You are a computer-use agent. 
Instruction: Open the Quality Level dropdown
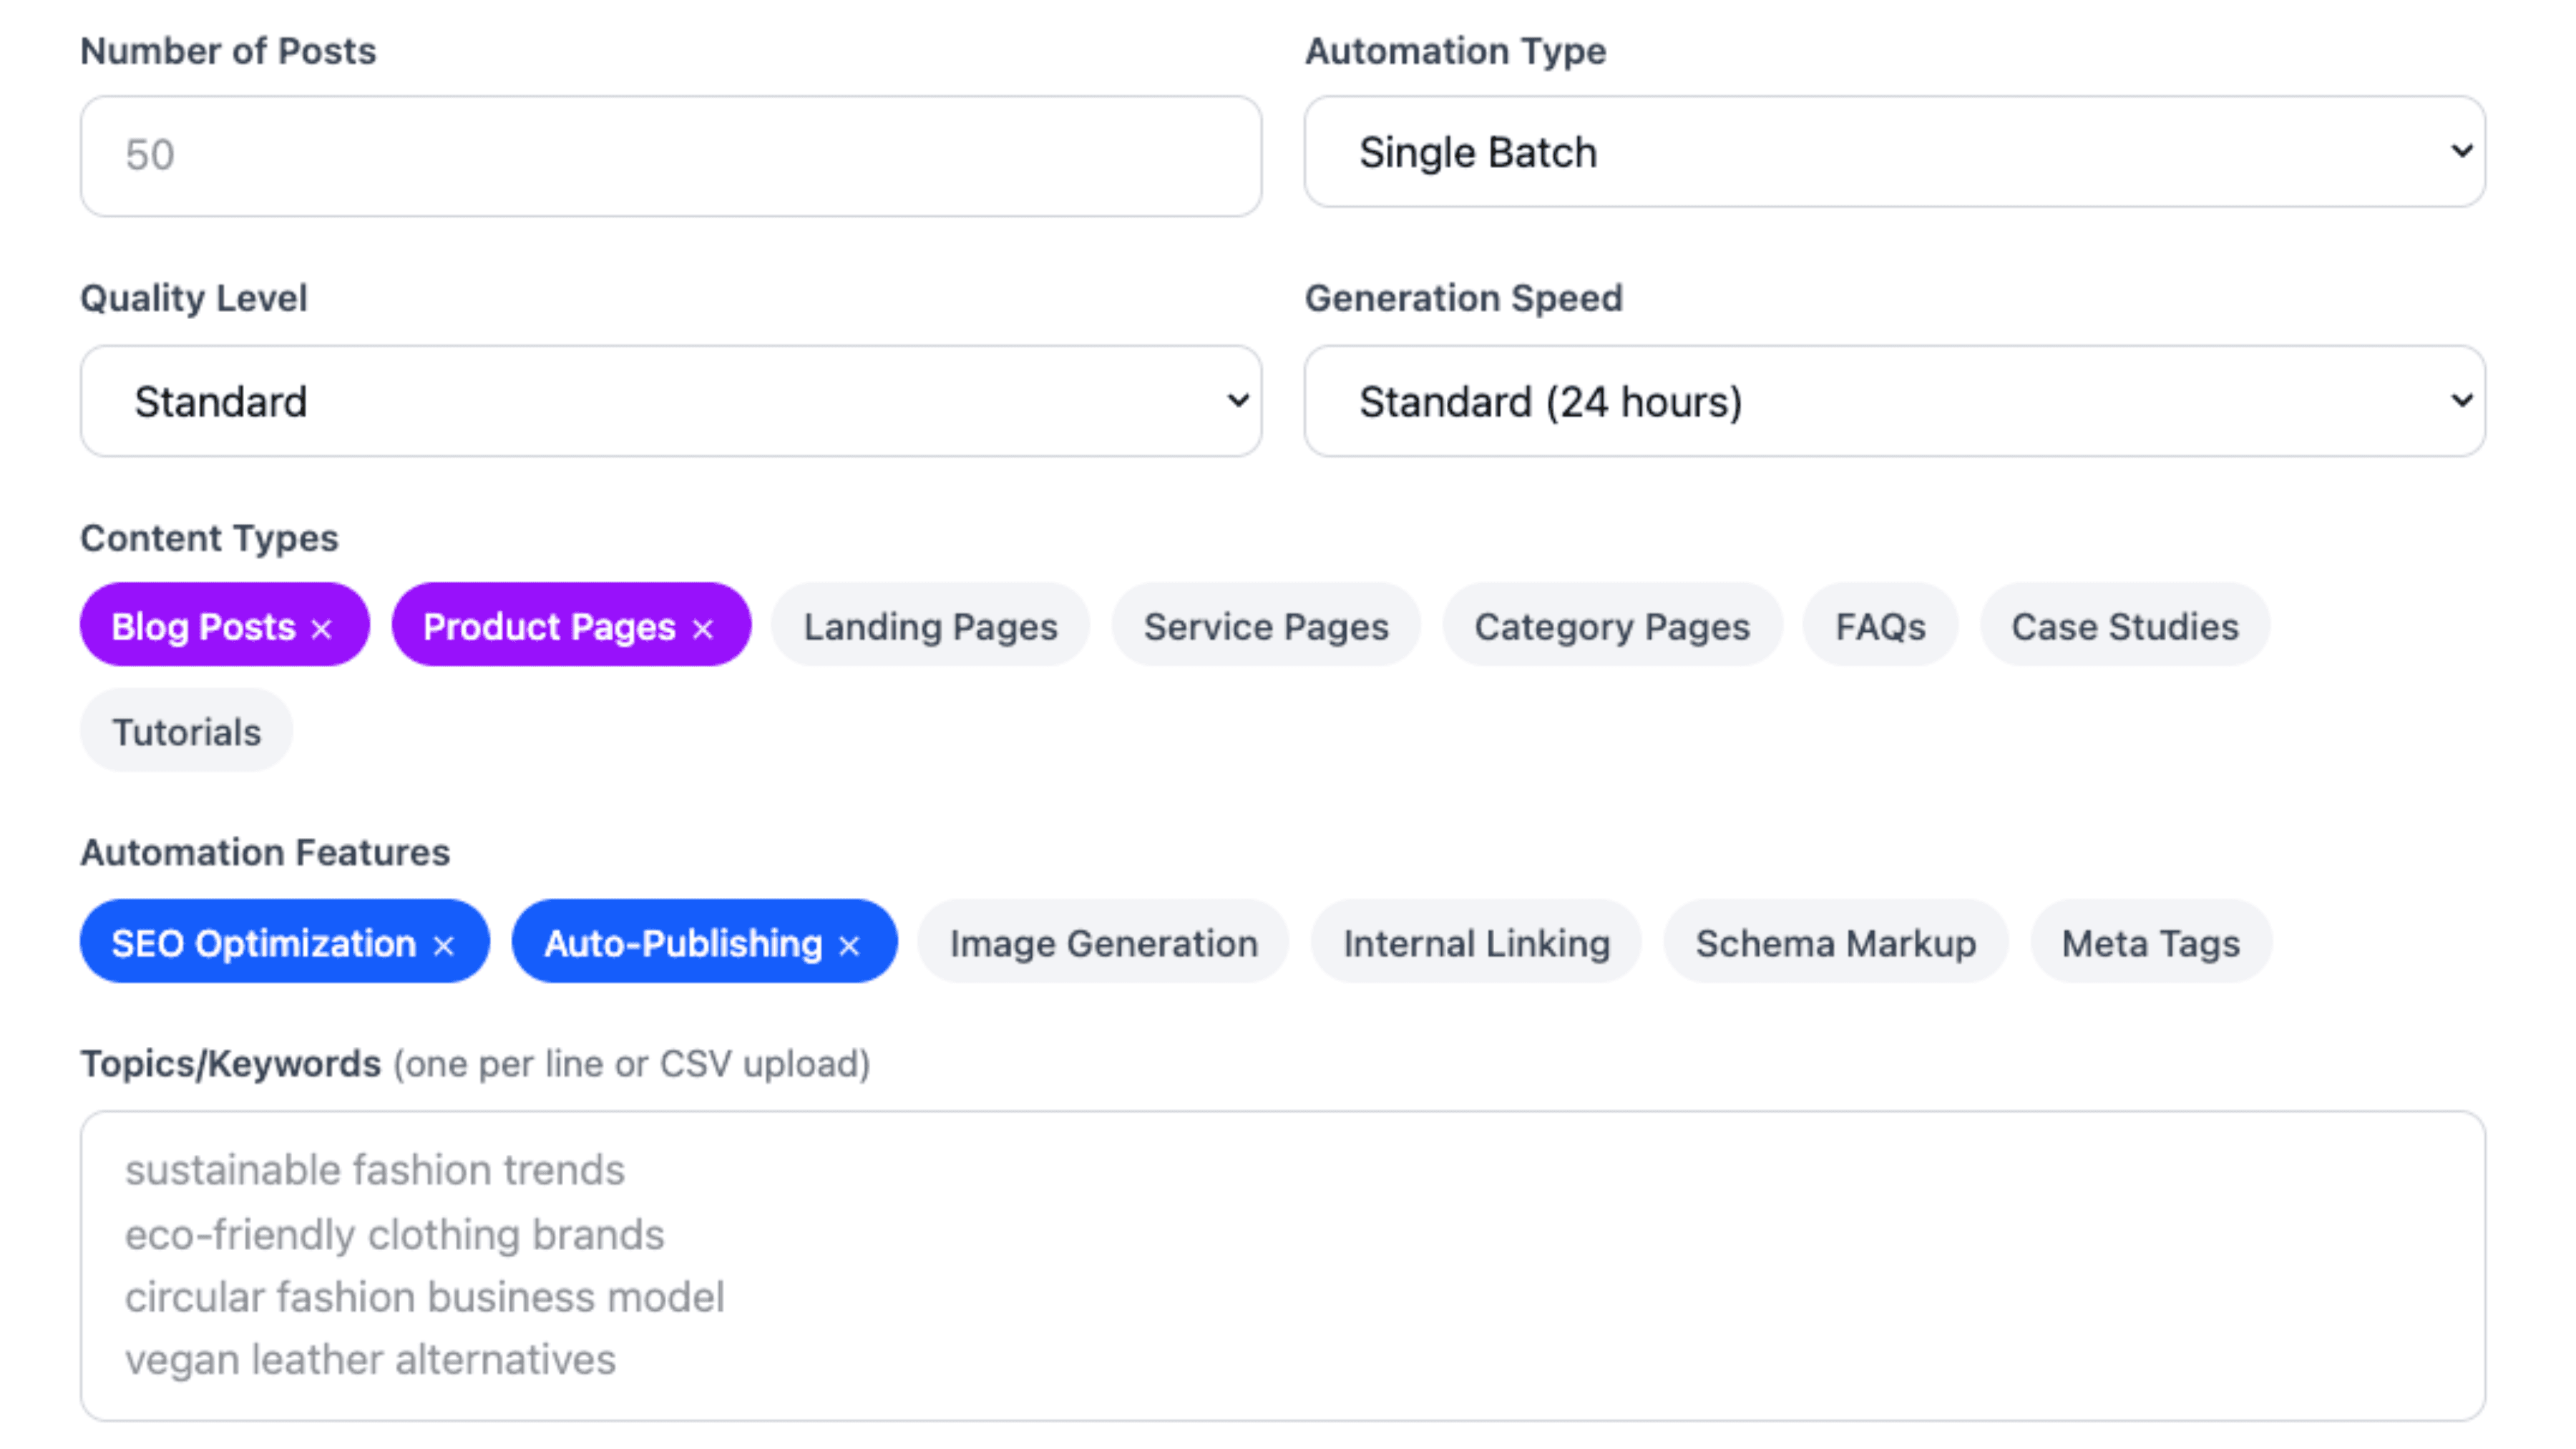pos(671,401)
